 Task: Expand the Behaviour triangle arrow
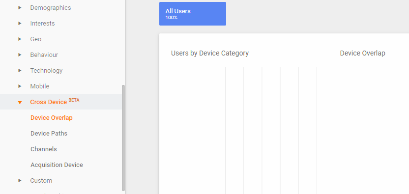20,55
